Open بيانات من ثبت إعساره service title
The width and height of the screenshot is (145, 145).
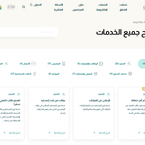click(x=53, y=100)
